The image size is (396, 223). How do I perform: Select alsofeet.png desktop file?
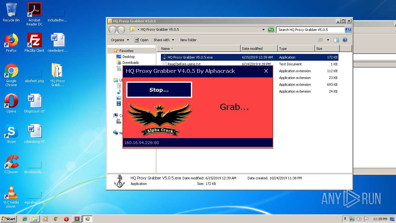tap(34, 75)
